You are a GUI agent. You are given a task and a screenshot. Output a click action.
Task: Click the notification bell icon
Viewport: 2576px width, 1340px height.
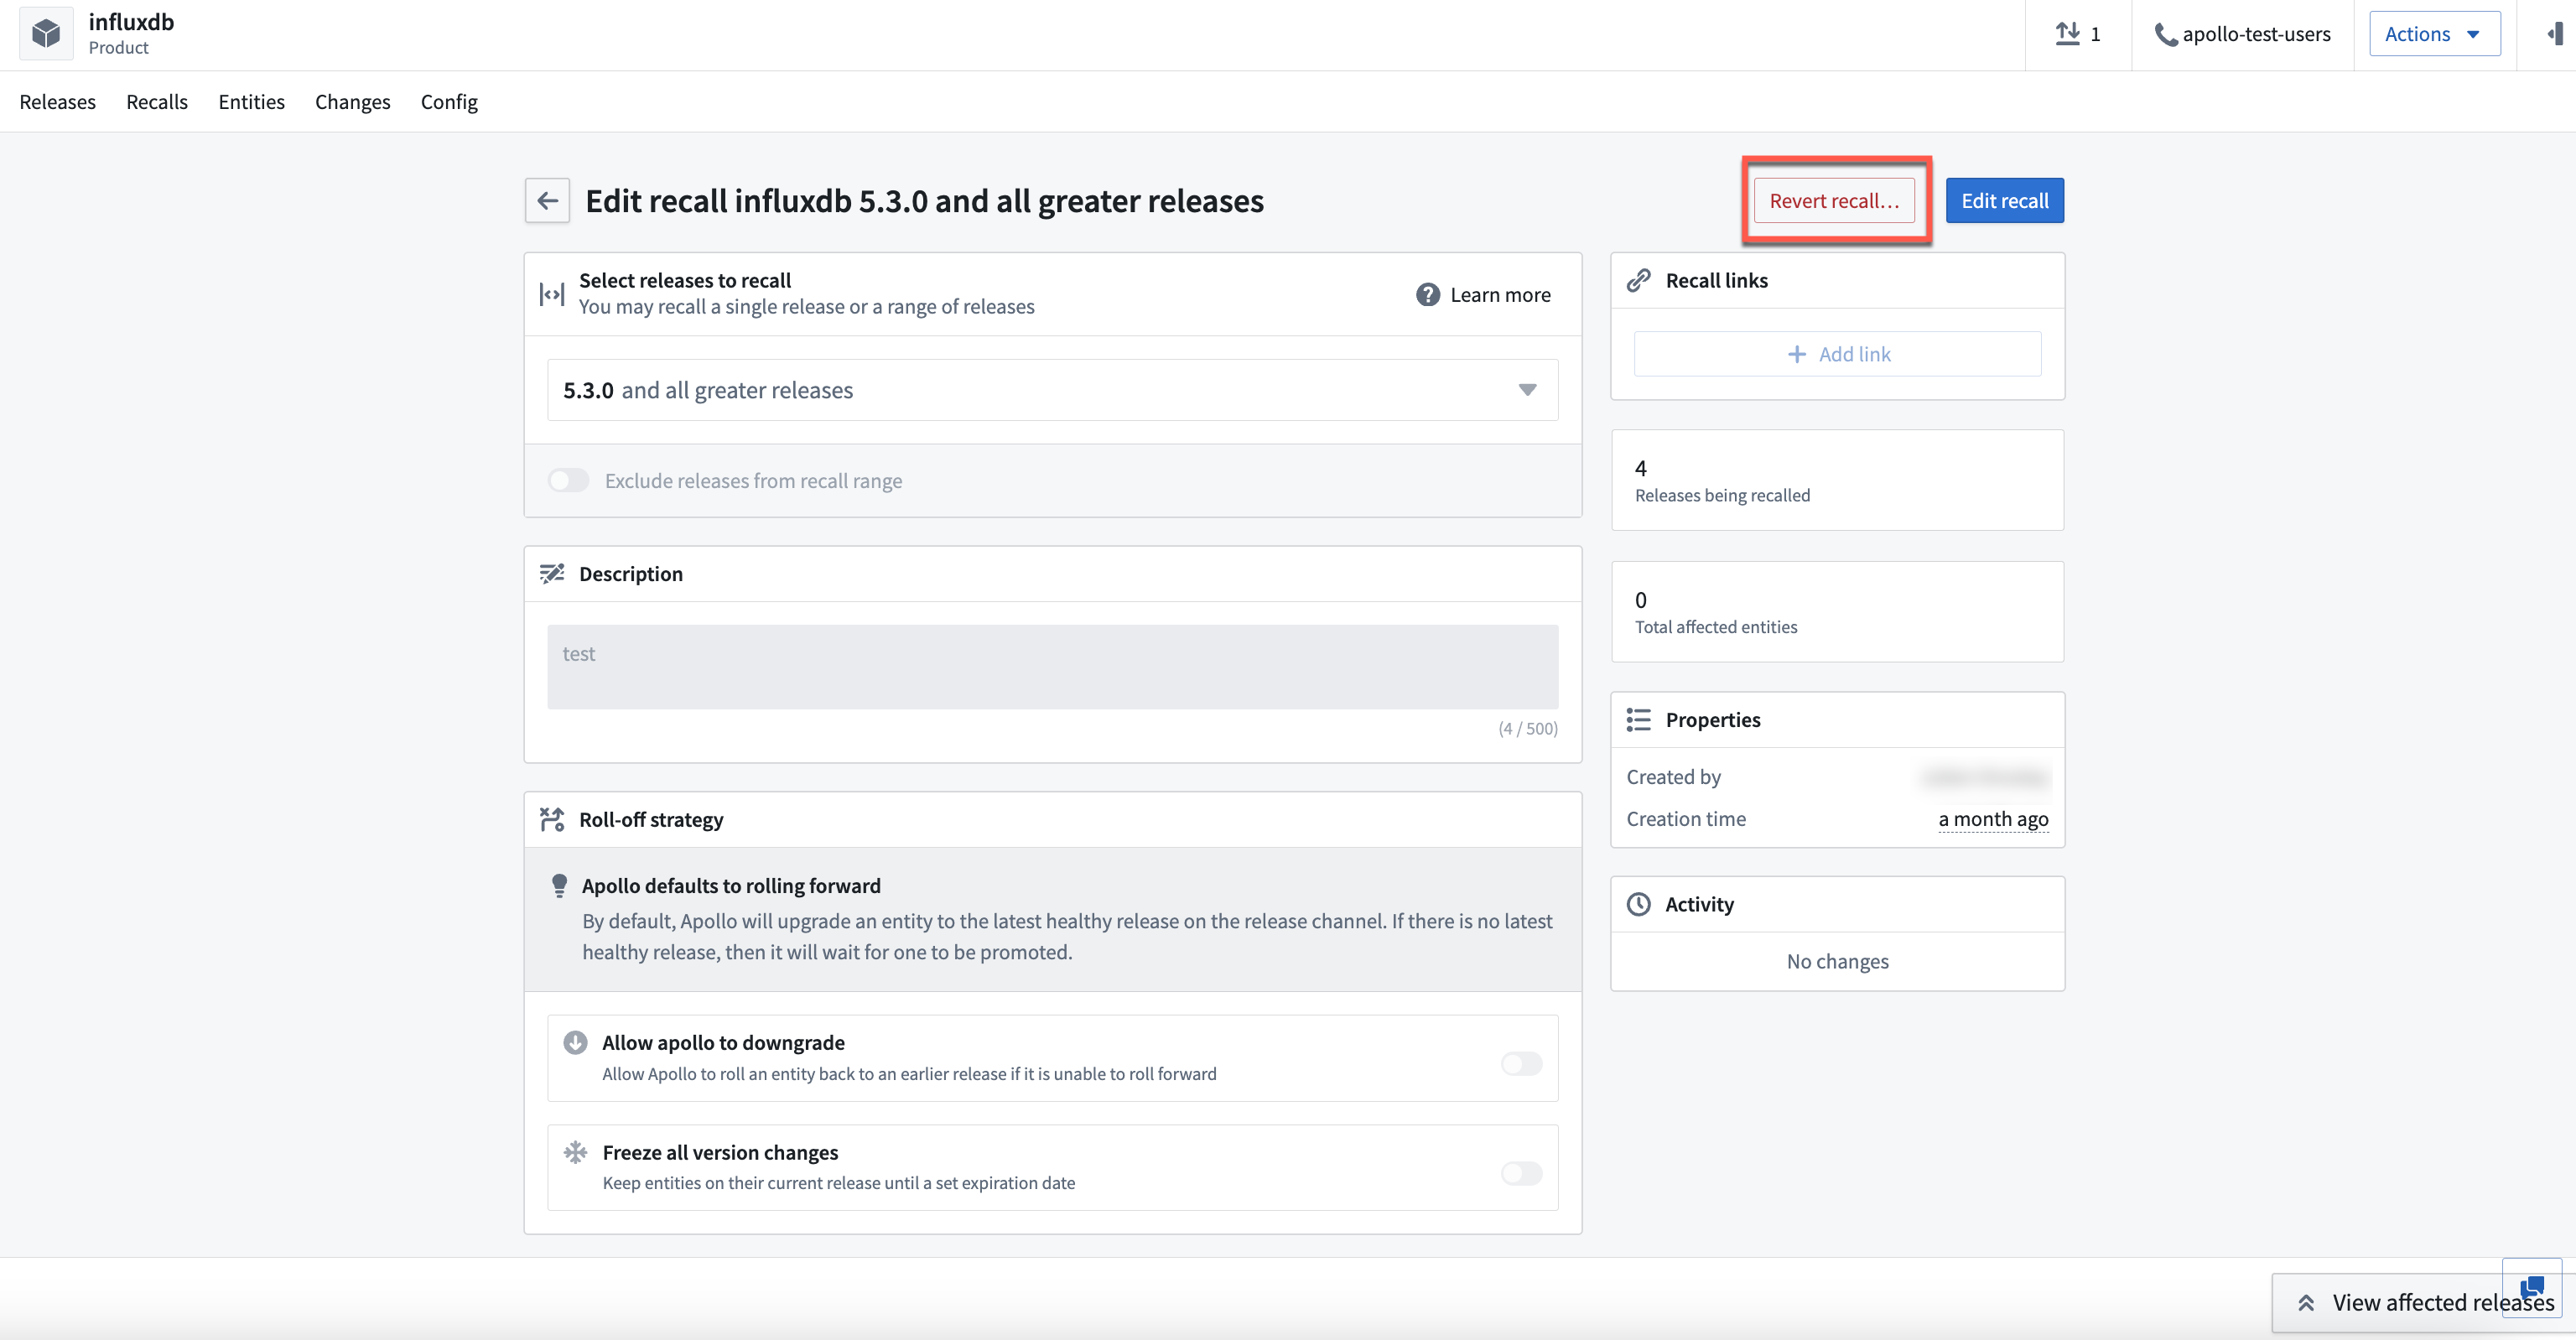[x=2556, y=34]
